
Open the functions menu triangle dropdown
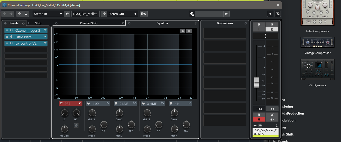pyautogui.click(x=270, y=14)
